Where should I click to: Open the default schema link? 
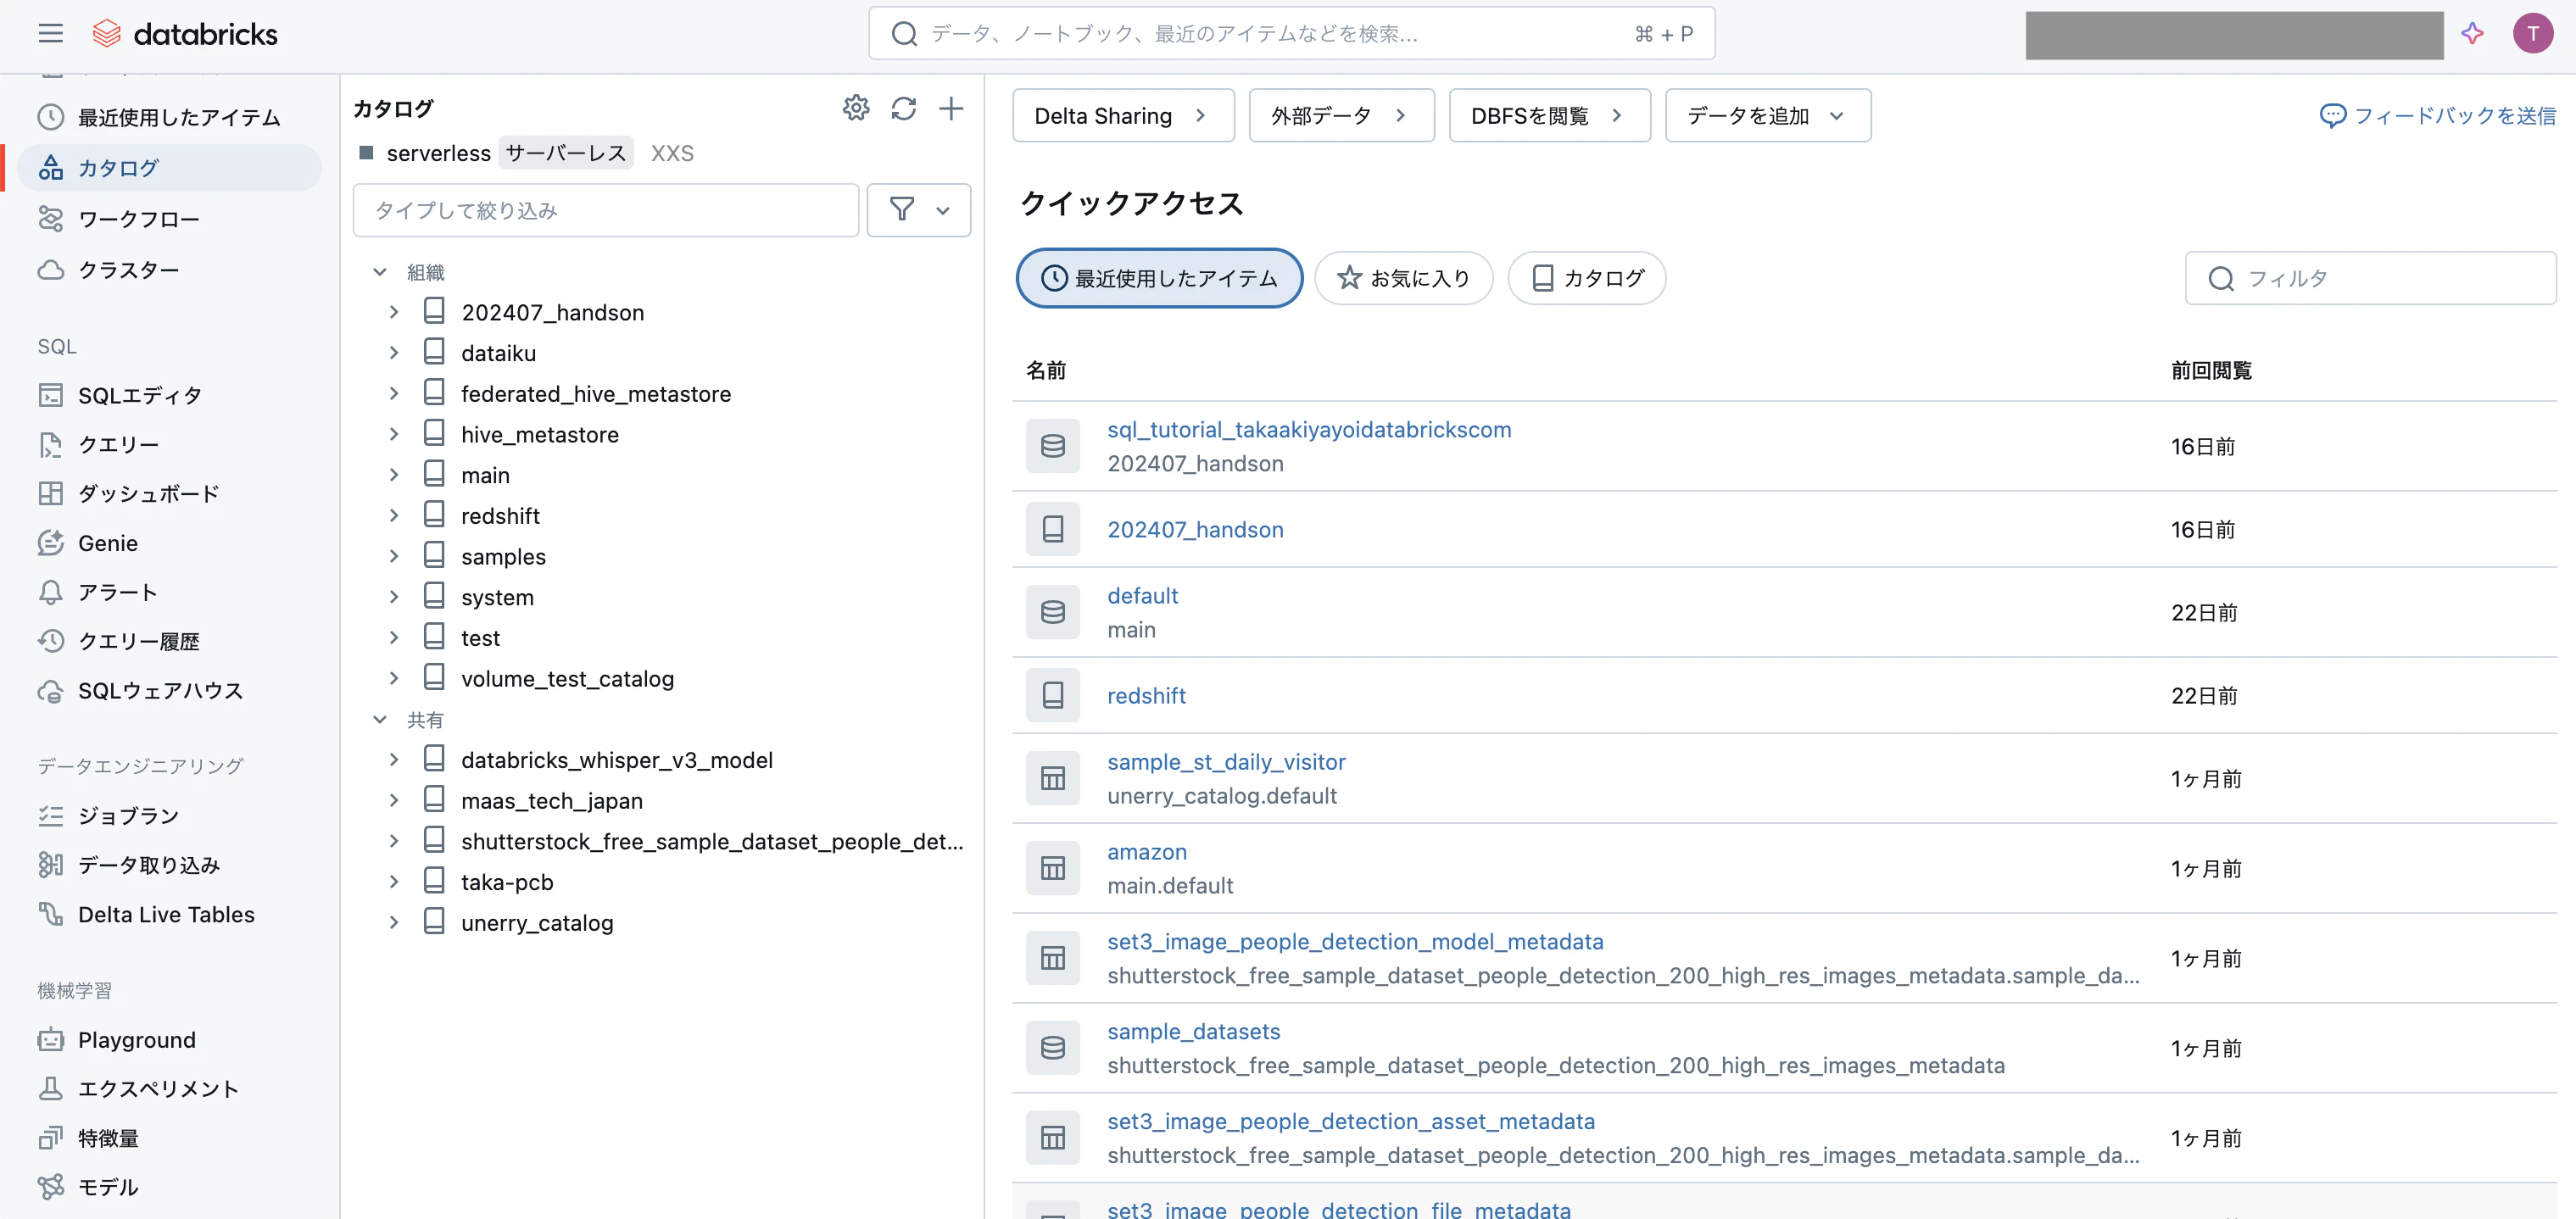1142,595
